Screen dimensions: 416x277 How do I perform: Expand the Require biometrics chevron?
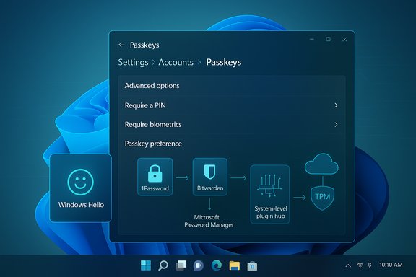pyautogui.click(x=336, y=125)
